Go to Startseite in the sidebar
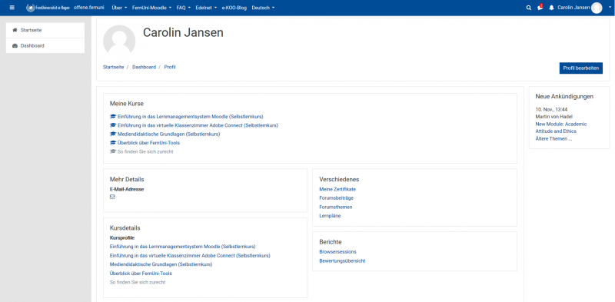 pyautogui.click(x=45, y=30)
